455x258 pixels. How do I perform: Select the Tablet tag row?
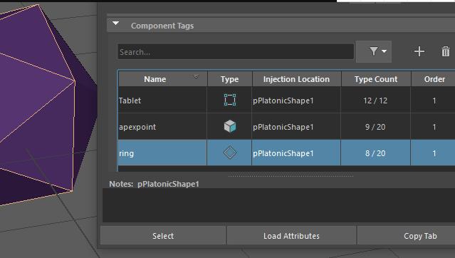(287, 100)
